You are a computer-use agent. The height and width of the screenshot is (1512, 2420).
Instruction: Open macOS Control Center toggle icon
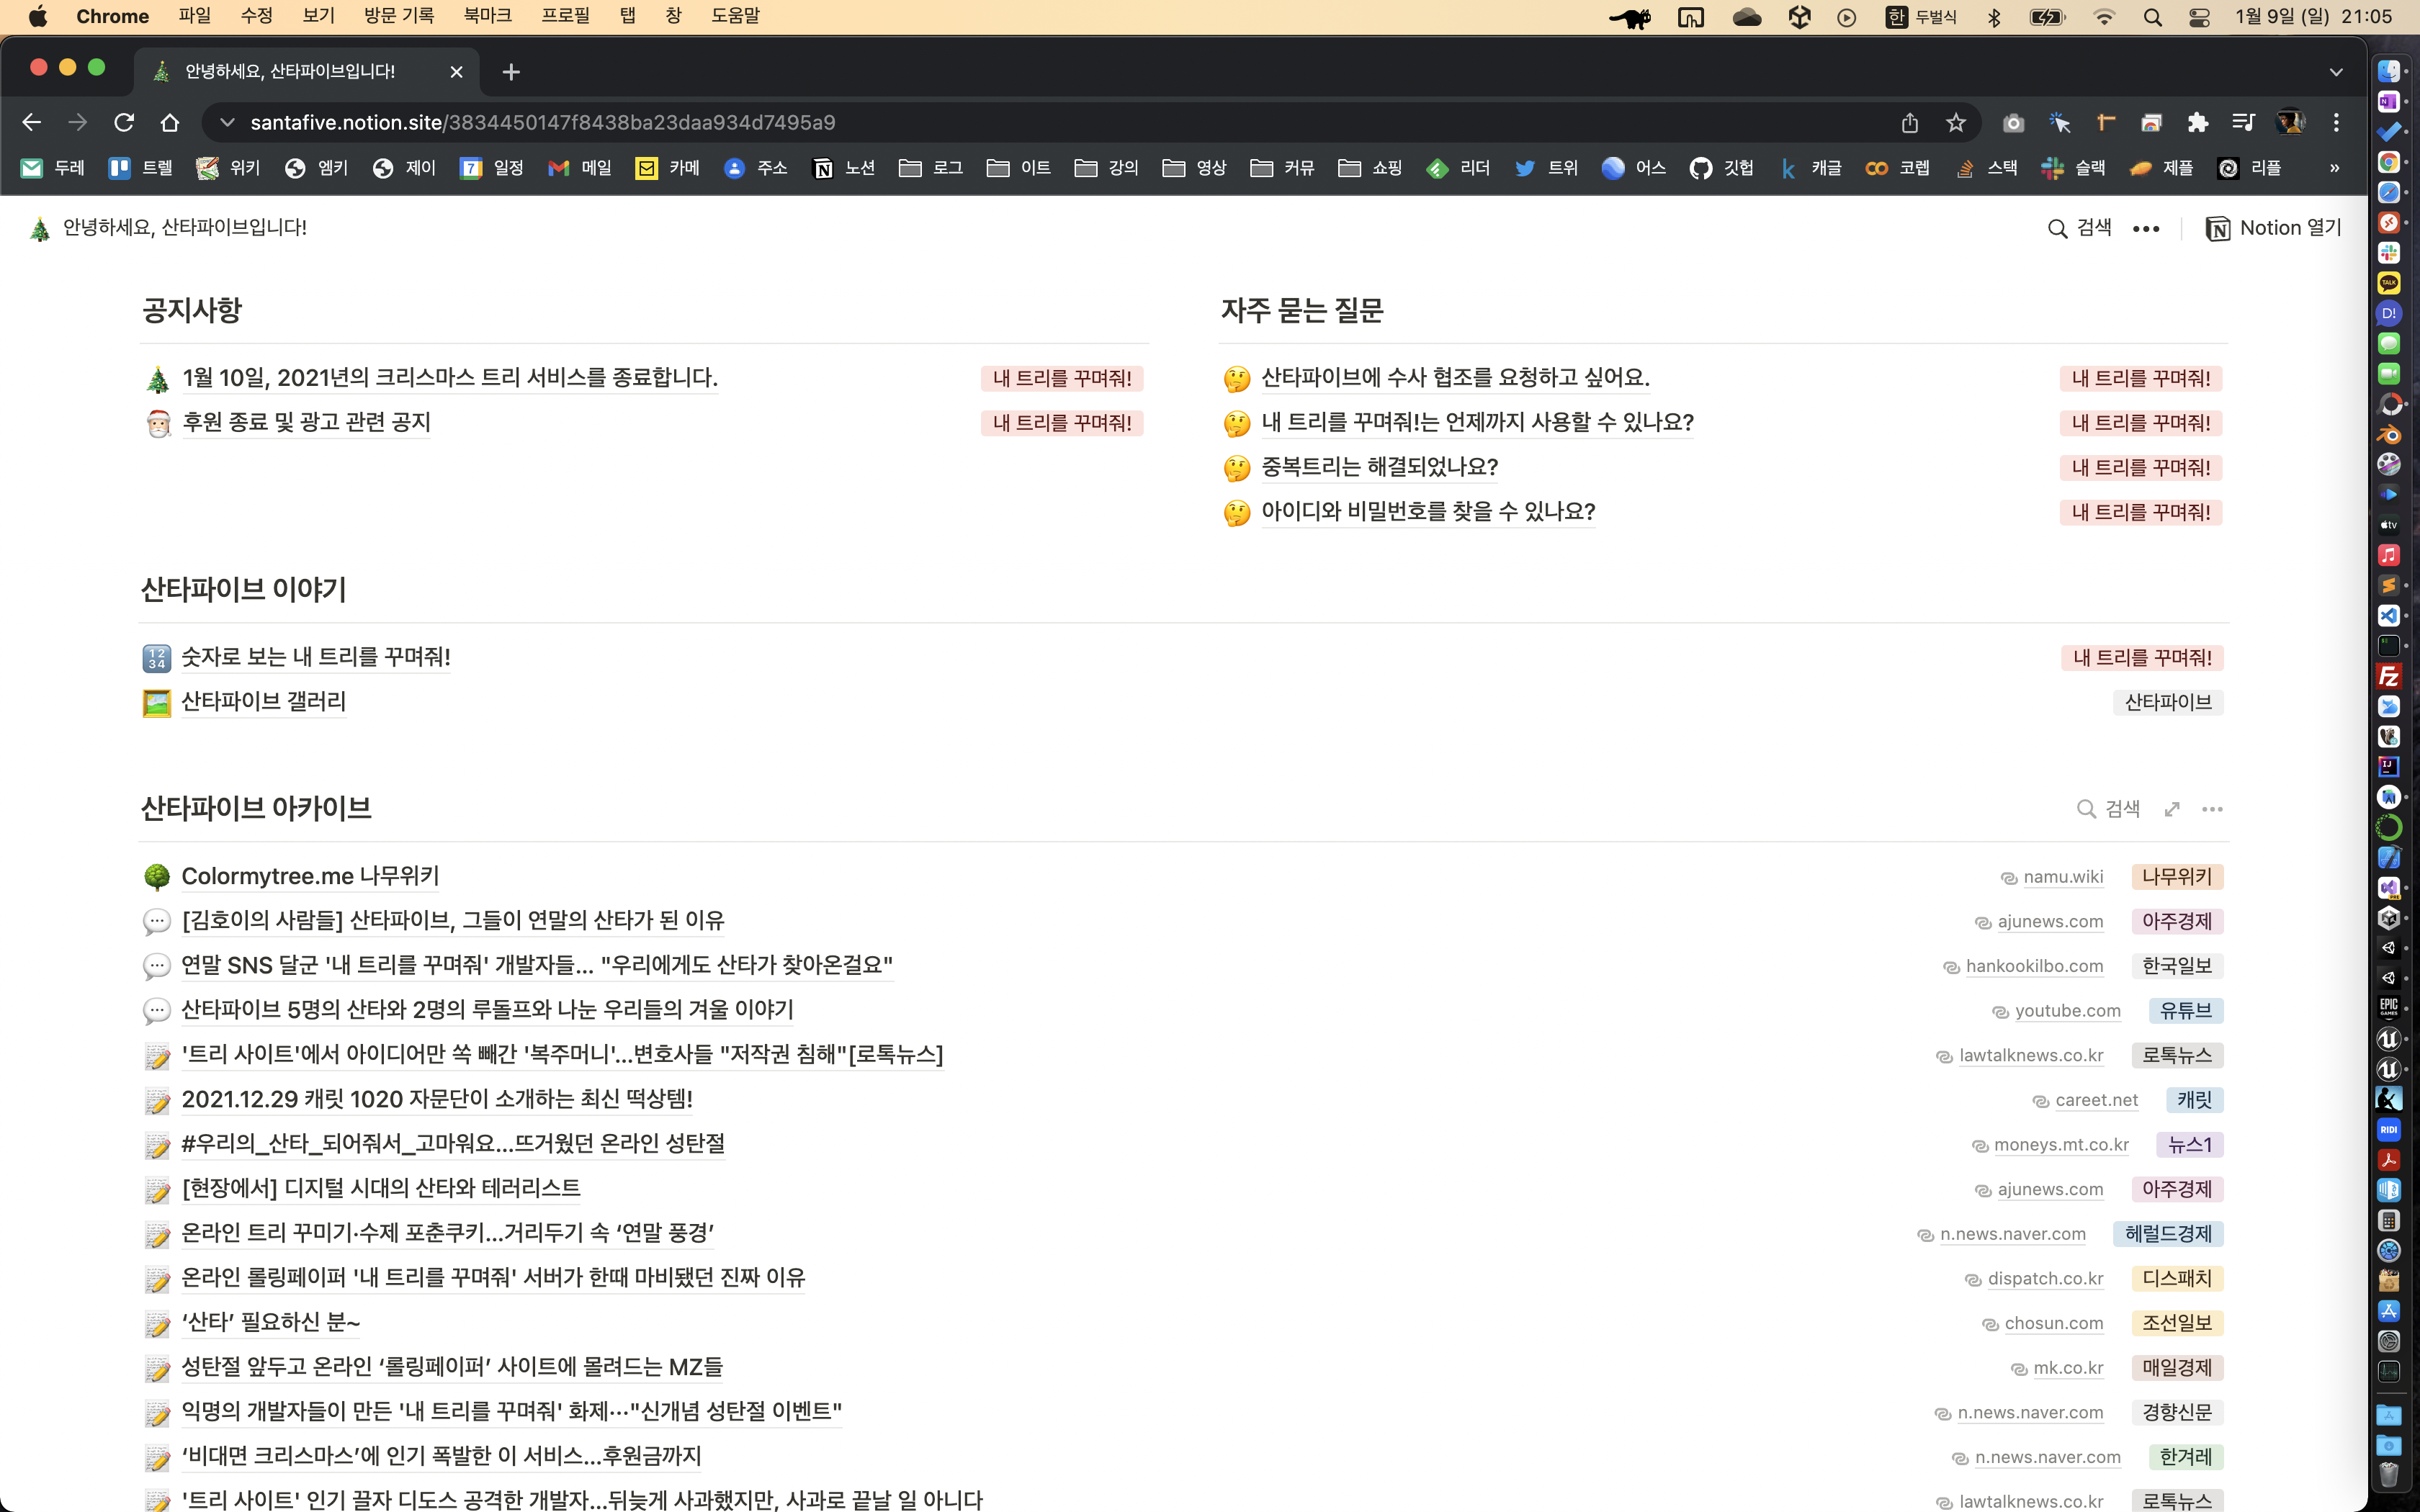pyautogui.click(x=2199, y=17)
